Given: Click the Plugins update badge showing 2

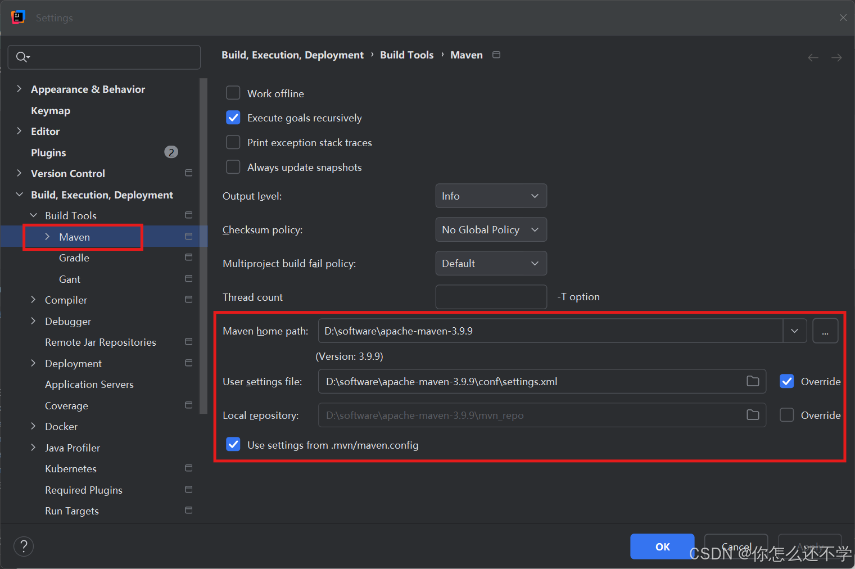Looking at the screenshot, I should coord(171,152).
